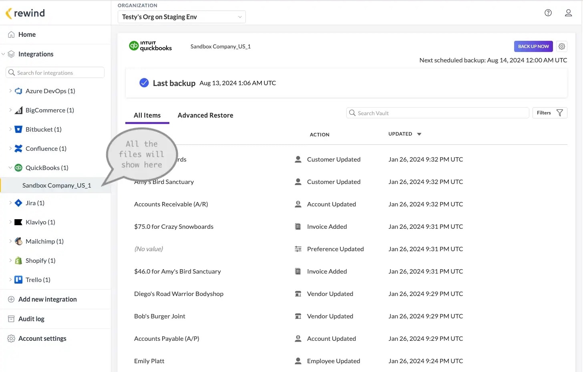Expand the Shopify tree chevron
The width and height of the screenshot is (583, 372).
[10, 260]
